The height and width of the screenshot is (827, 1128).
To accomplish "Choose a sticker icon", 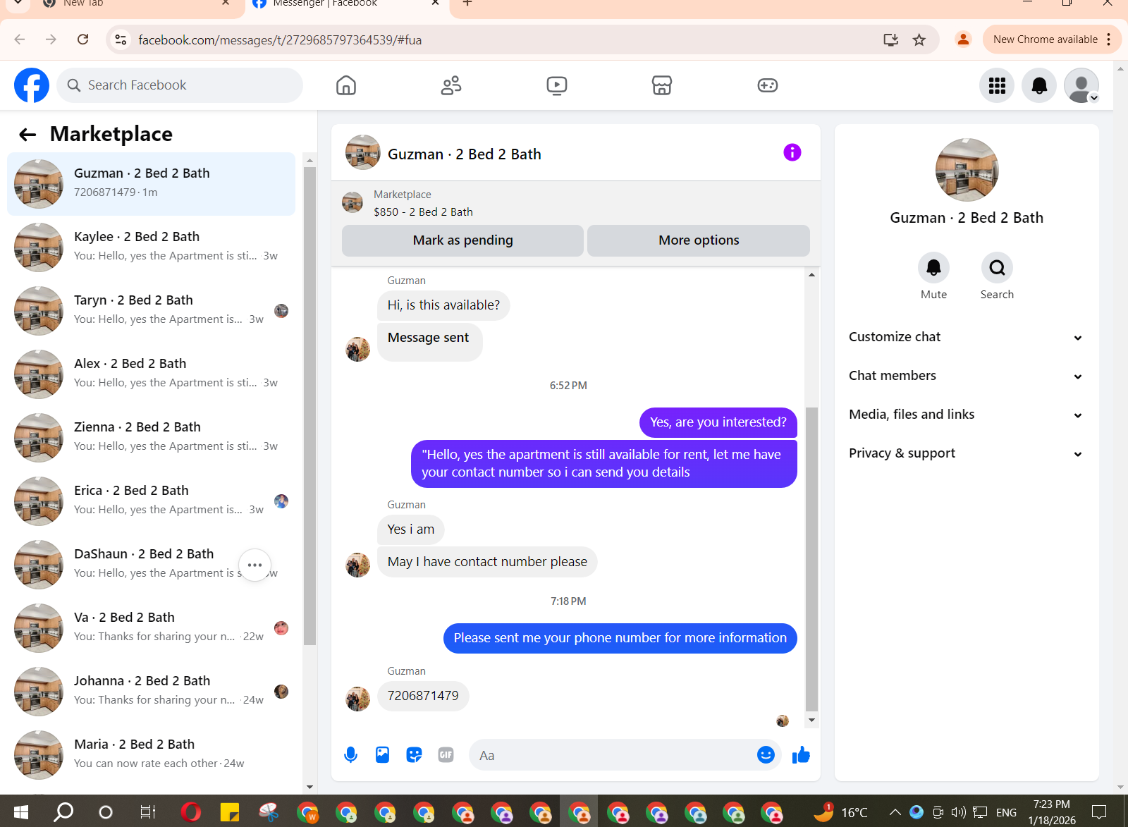I will tap(414, 755).
